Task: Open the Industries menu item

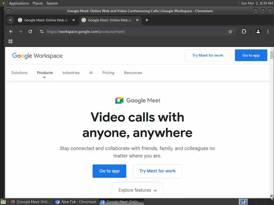Action: 71,73
